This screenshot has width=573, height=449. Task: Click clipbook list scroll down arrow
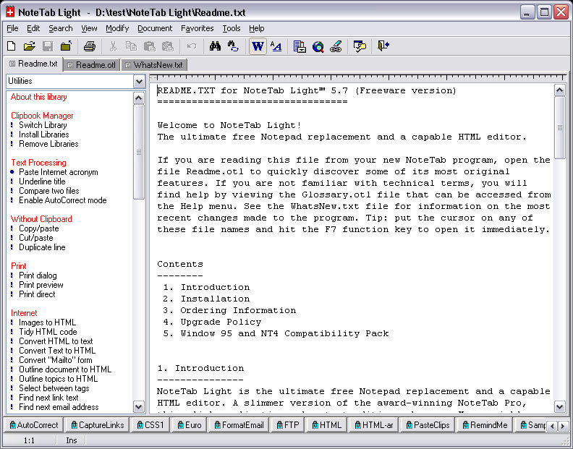(x=138, y=406)
